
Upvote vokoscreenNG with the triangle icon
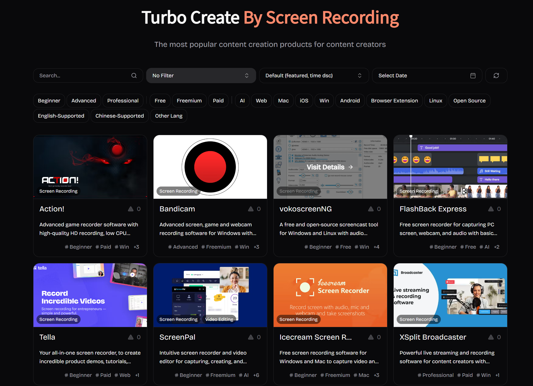[x=371, y=209]
